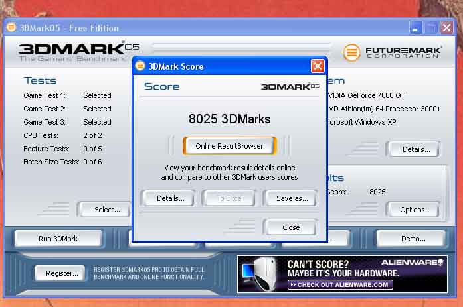Screen dimensions: 463x307
Task: Save the result with Save as...
Action: coord(292,198)
